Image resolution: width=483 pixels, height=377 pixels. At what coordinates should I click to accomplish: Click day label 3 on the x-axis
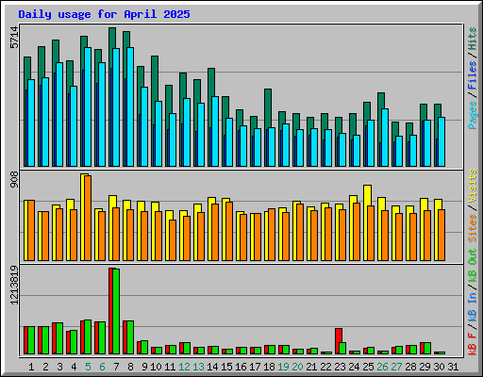tap(59, 367)
